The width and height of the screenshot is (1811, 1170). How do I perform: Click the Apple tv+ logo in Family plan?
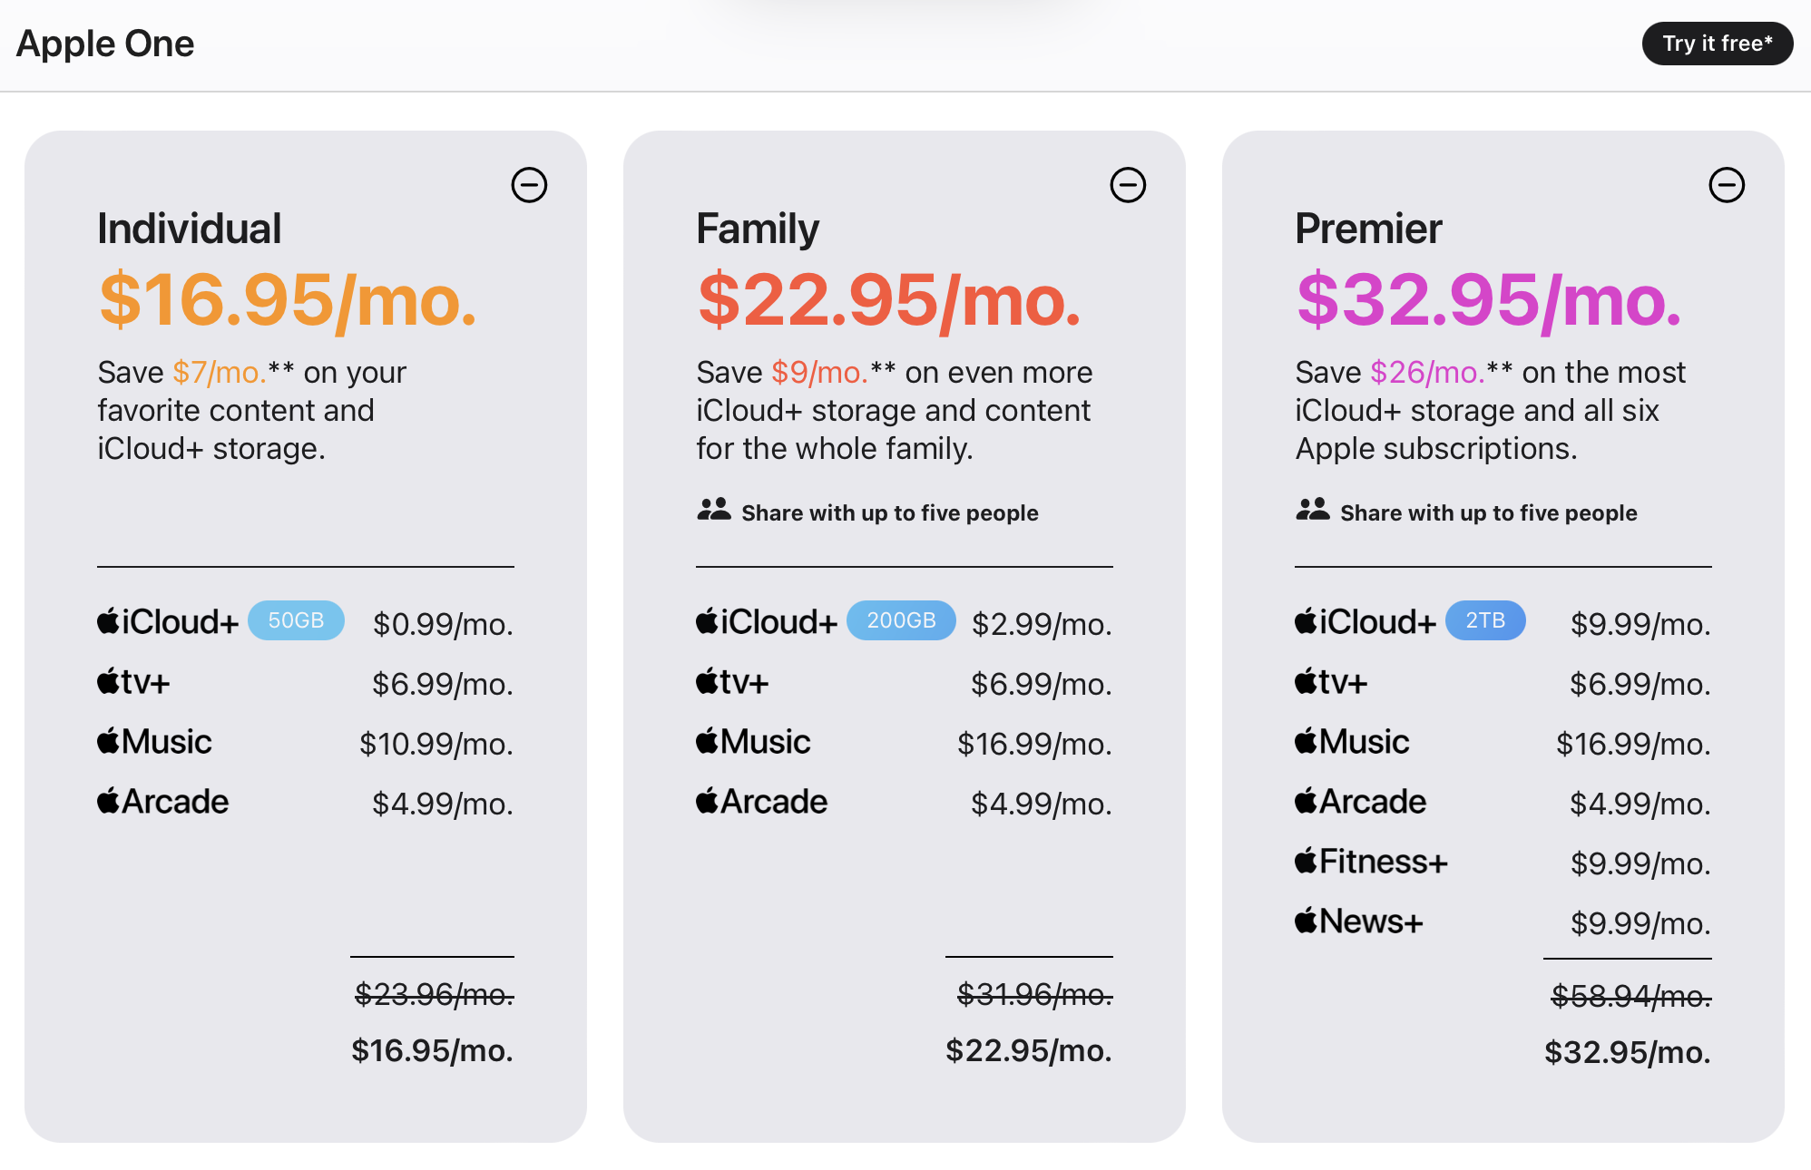tap(732, 682)
